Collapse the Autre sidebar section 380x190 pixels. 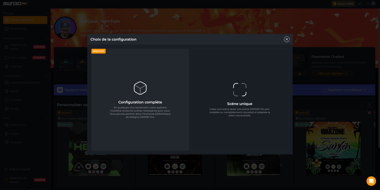[46, 118]
